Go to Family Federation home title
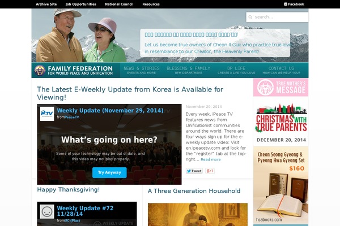This screenshot has width=340, height=226. pos(80,70)
